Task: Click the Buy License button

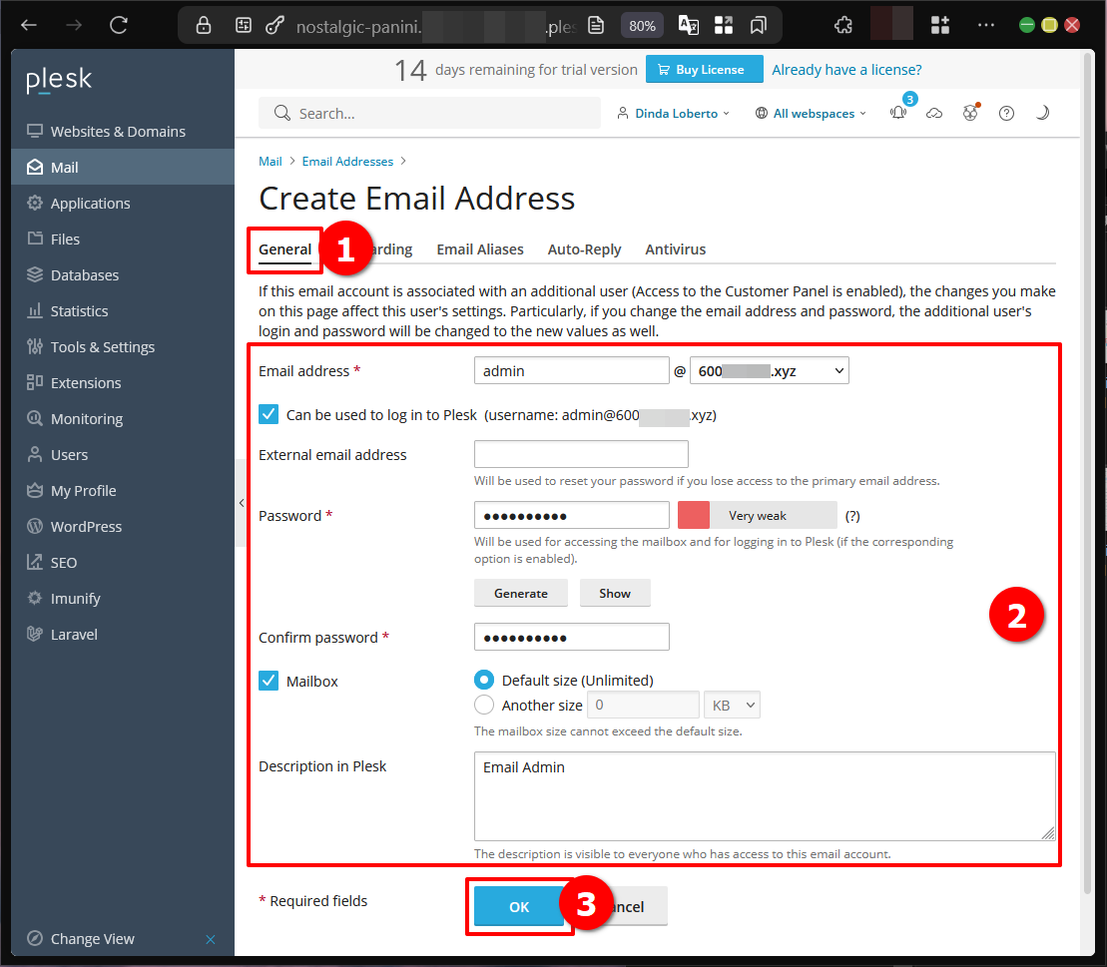Action: 704,69
